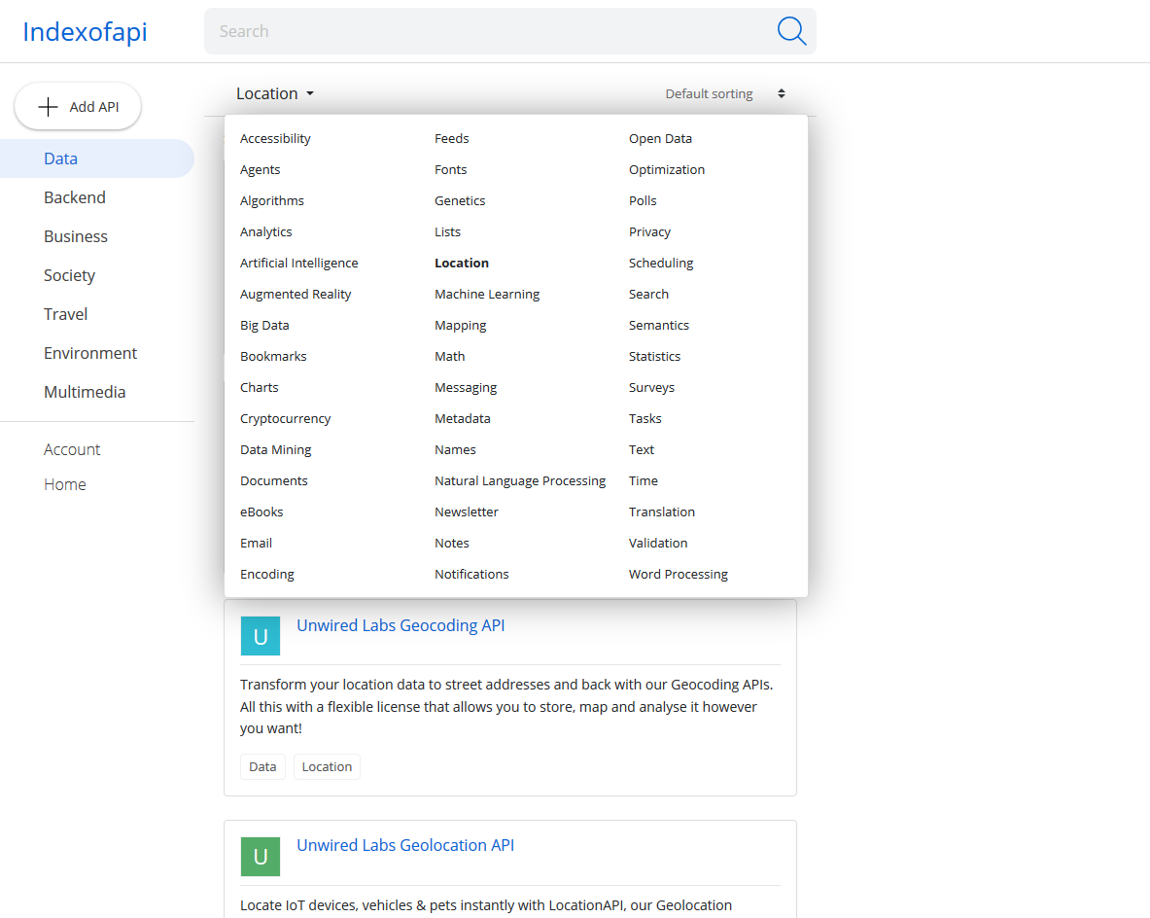The image size is (1150, 918).
Task: Click inside the Search input field
Action: tap(437, 30)
